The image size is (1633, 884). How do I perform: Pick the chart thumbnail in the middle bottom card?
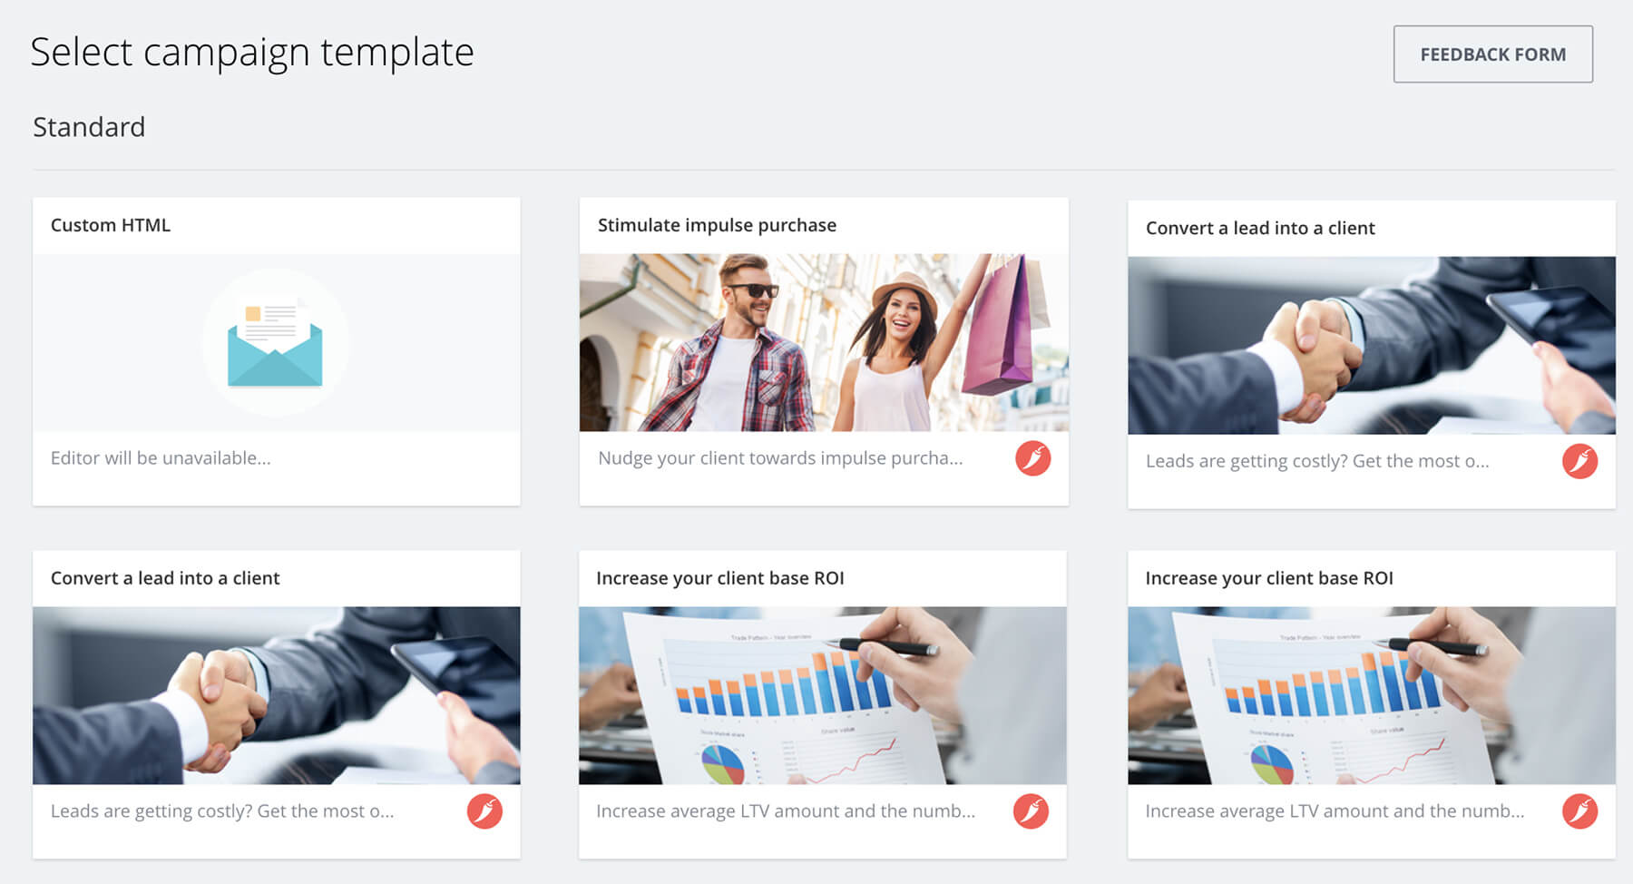tap(823, 695)
